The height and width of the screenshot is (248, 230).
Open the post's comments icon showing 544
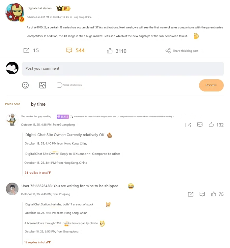click(69, 50)
